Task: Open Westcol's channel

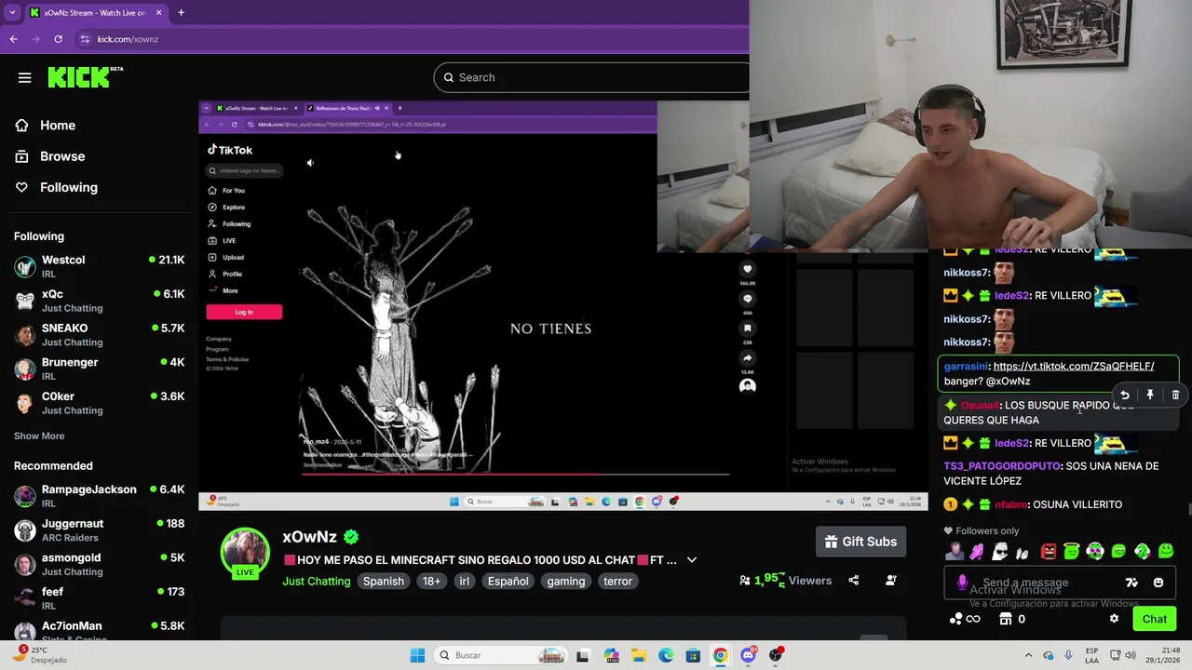Action: point(100,266)
